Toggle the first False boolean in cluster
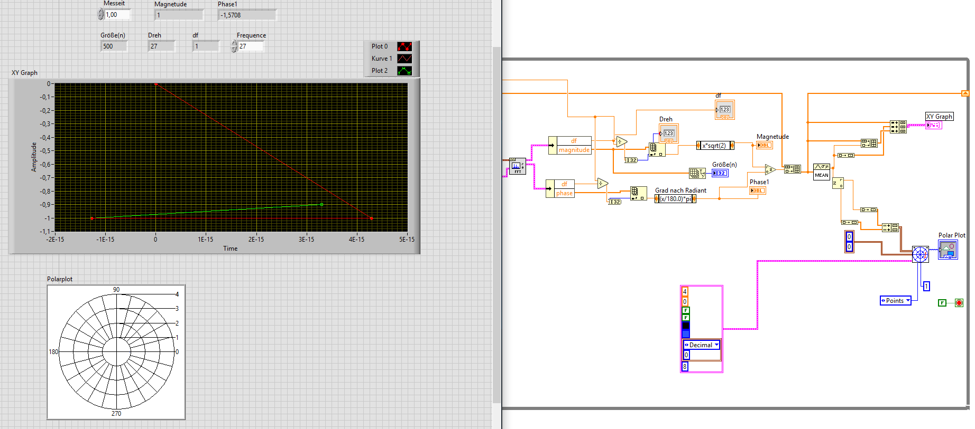The image size is (975, 429). point(686,310)
